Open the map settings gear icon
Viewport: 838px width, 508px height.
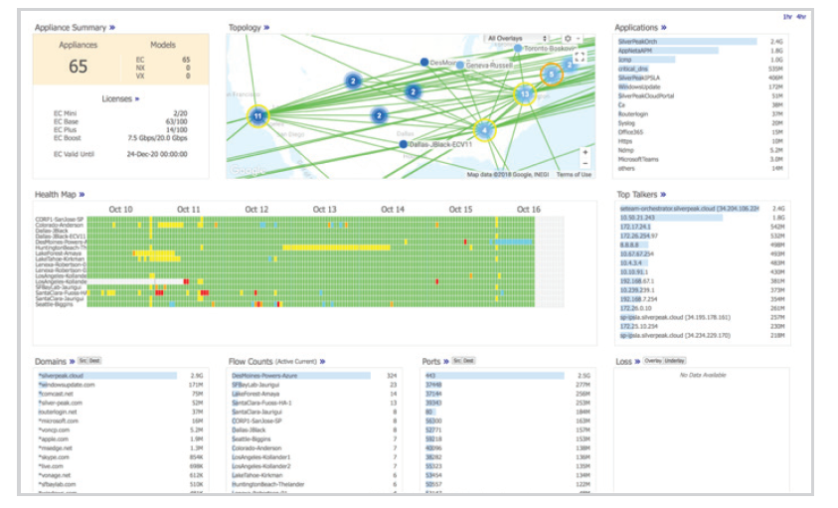pos(568,39)
